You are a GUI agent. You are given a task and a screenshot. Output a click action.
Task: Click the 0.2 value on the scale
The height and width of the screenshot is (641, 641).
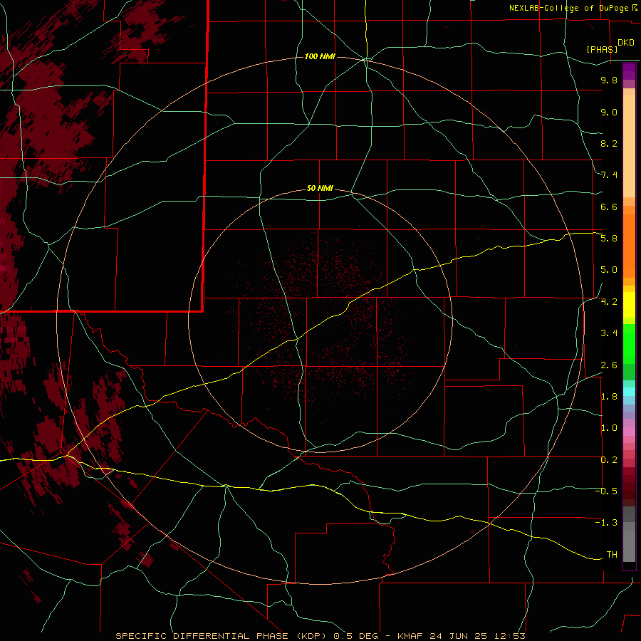(609, 460)
